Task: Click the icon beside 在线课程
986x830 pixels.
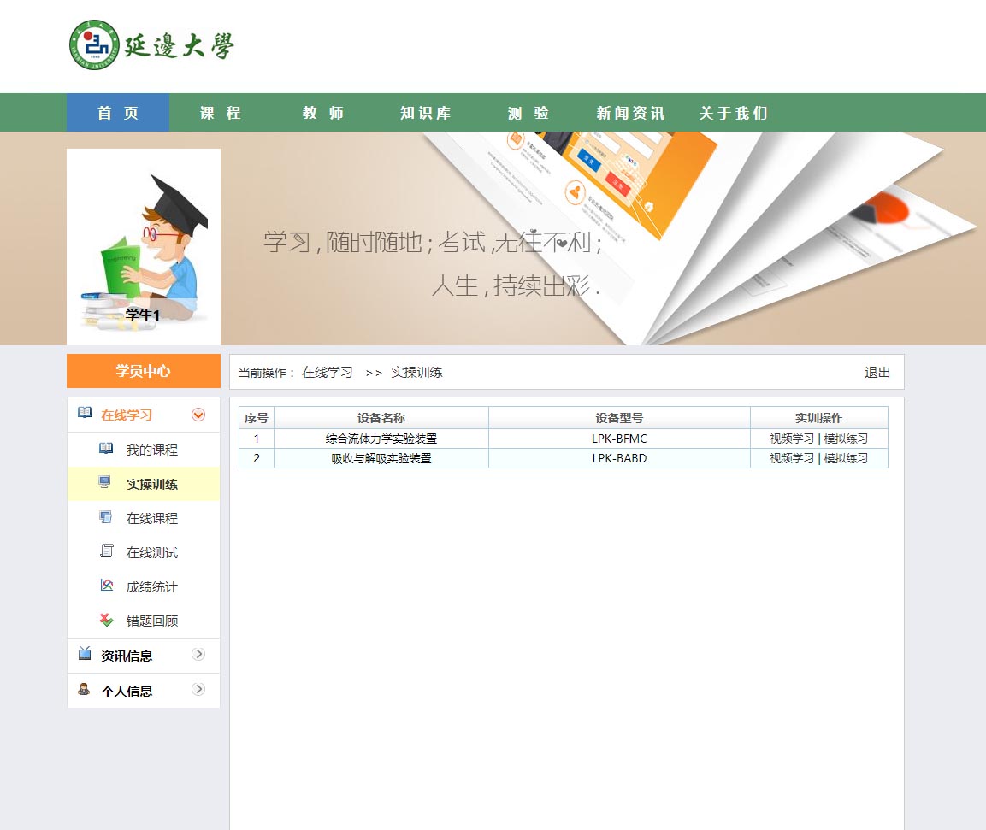Action: pos(106,517)
